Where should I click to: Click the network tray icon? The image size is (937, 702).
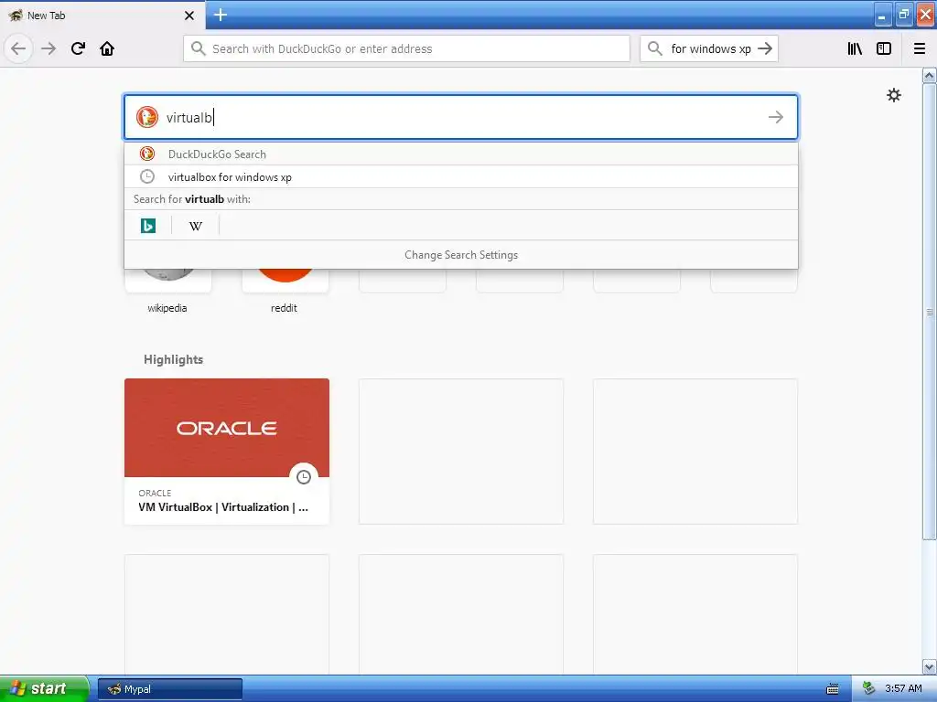point(869,689)
